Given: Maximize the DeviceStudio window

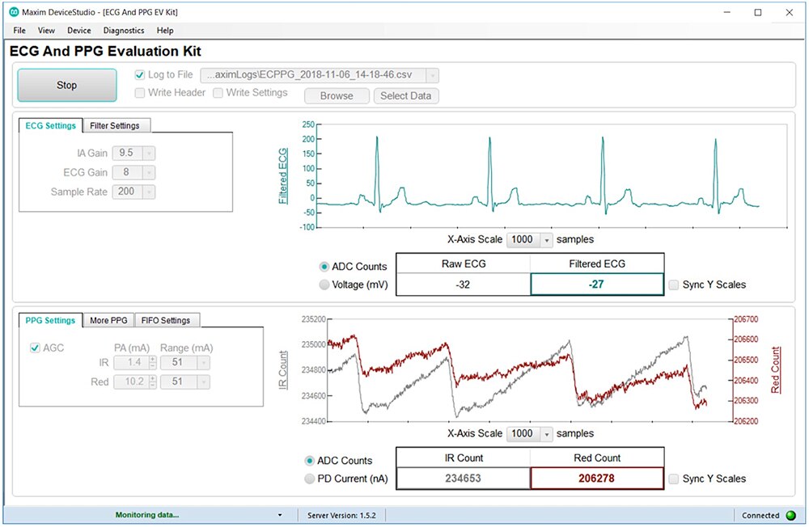Looking at the screenshot, I should pos(758,12).
